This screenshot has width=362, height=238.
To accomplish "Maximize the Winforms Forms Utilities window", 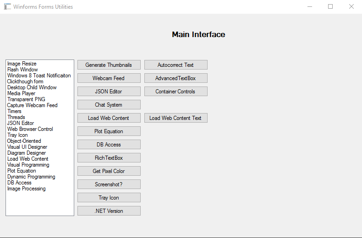I will click(x=330, y=7).
